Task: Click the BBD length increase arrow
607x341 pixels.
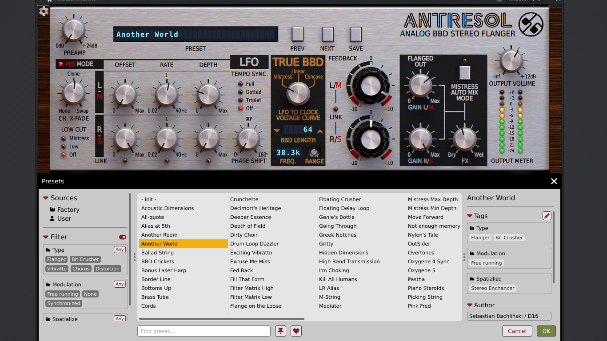Action: (x=320, y=131)
